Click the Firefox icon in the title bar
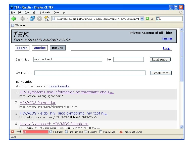This screenshot has height=144, width=193. (12, 7)
